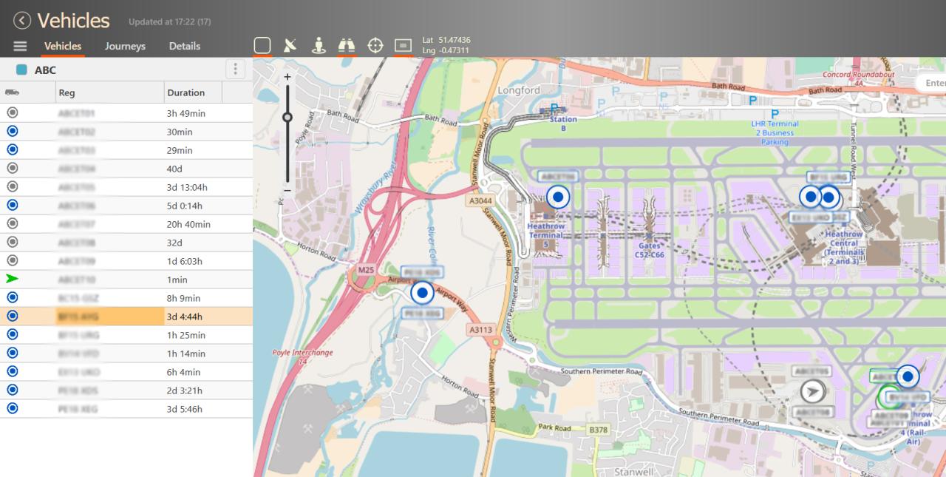Open the binoculars search tool
Image resolution: width=946 pixels, height=477 pixels.
point(346,44)
